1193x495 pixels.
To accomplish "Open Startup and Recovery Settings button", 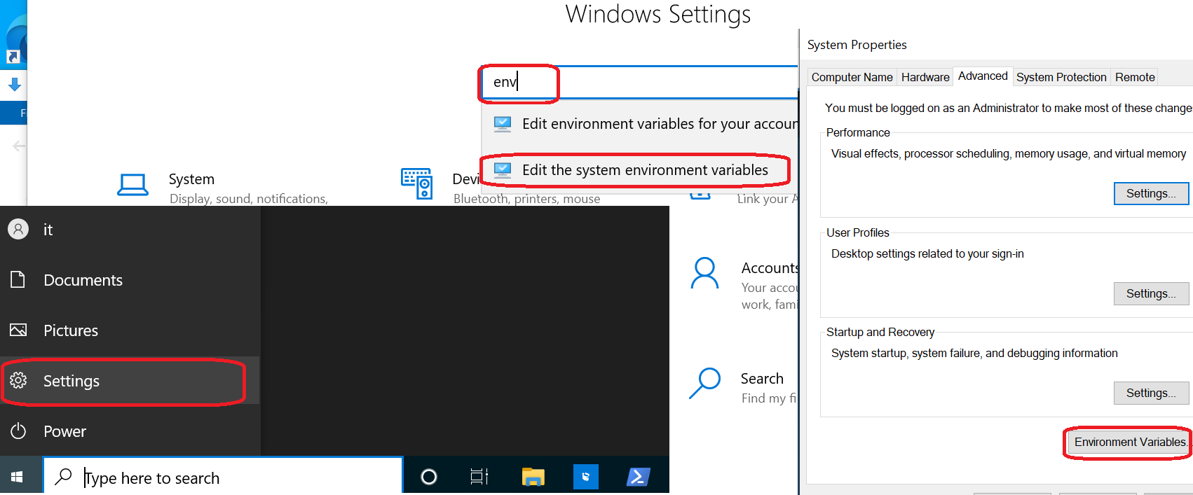I will point(1151,393).
